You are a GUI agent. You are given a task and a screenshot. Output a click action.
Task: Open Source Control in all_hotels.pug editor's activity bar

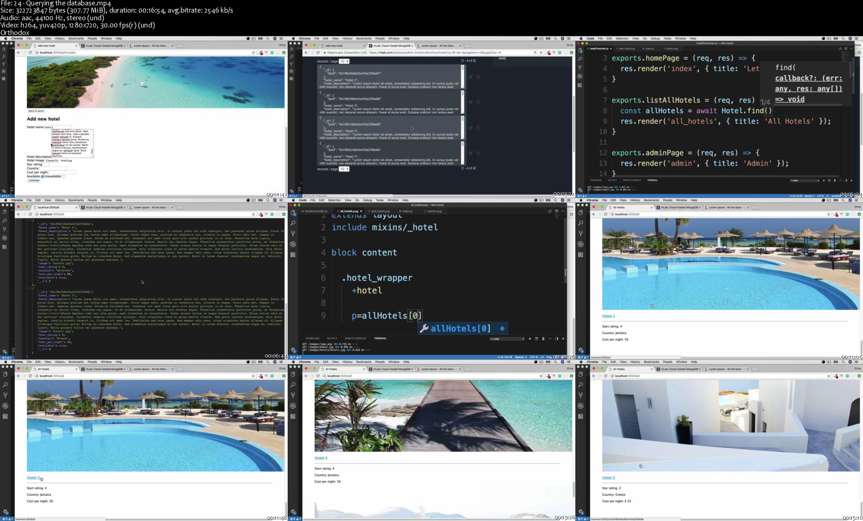293,234
